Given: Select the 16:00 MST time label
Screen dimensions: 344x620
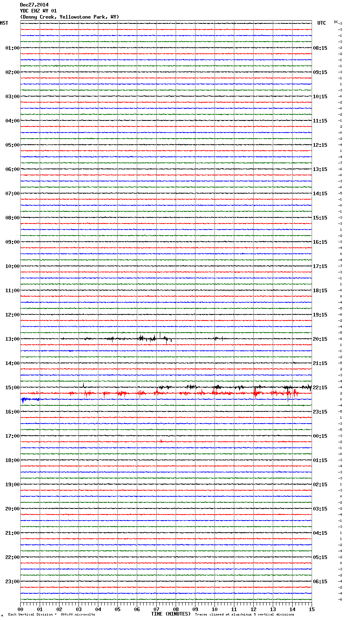Looking at the screenshot, I should pos(13,412).
